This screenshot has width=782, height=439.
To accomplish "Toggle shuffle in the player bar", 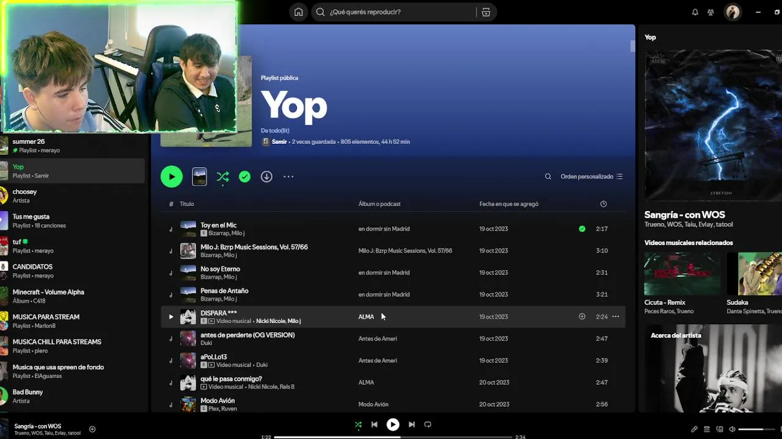I will 358,424.
